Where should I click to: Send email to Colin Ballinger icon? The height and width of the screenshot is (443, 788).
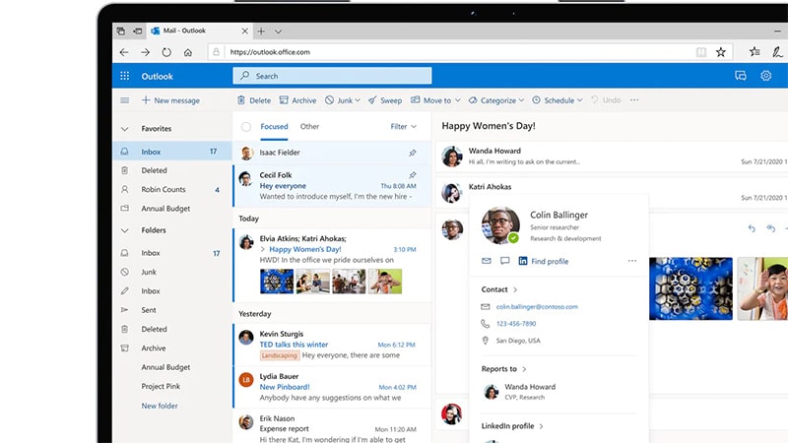pyautogui.click(x=486, y=261)
